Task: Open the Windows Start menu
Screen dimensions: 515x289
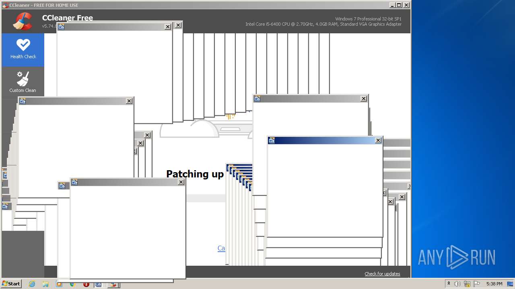Action: pyautogui.click(x=11, y=283)
